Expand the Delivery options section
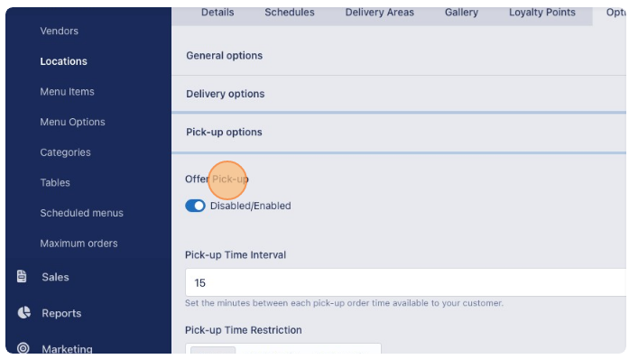Screen dimensions: 629x359 point(399,94)
